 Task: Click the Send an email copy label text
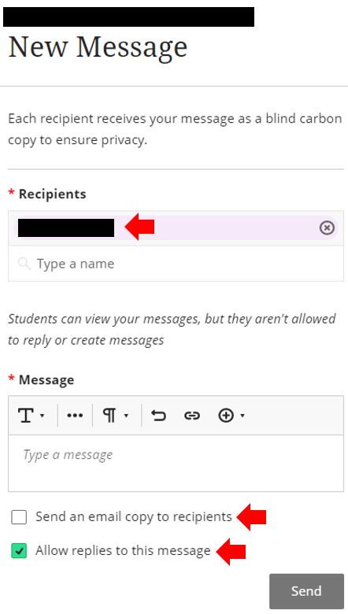pyautogui.click(x=134, y=517)
